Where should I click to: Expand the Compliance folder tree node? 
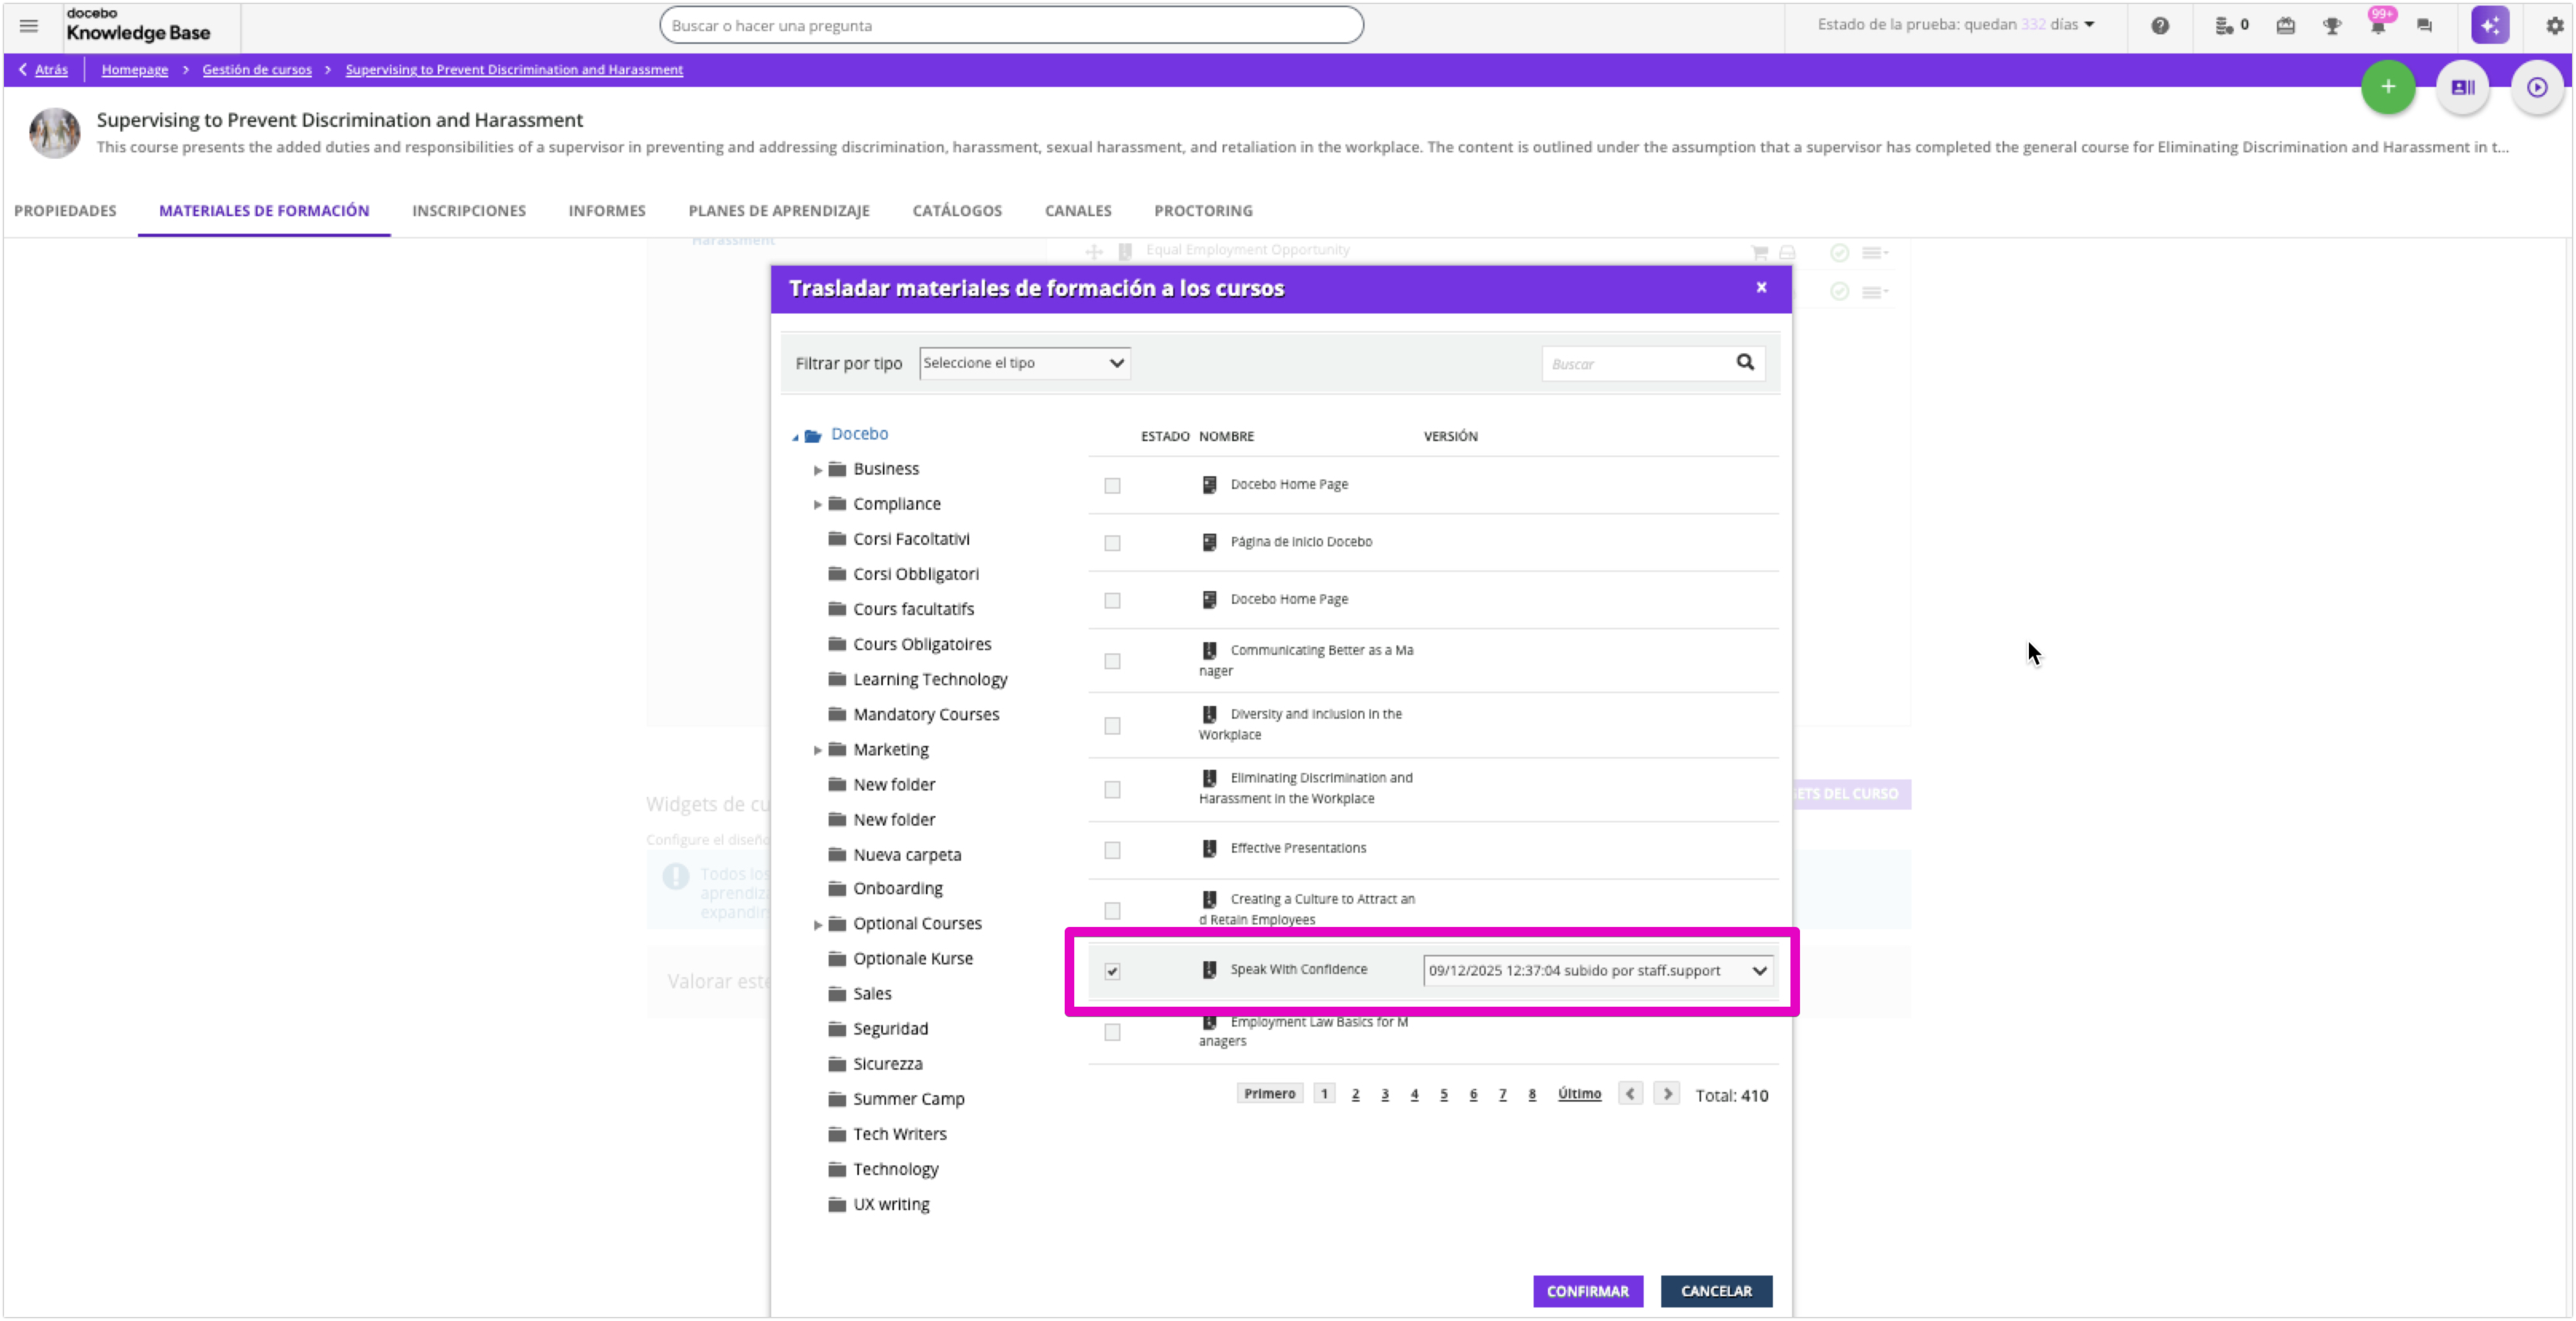[x=817, y=505]
